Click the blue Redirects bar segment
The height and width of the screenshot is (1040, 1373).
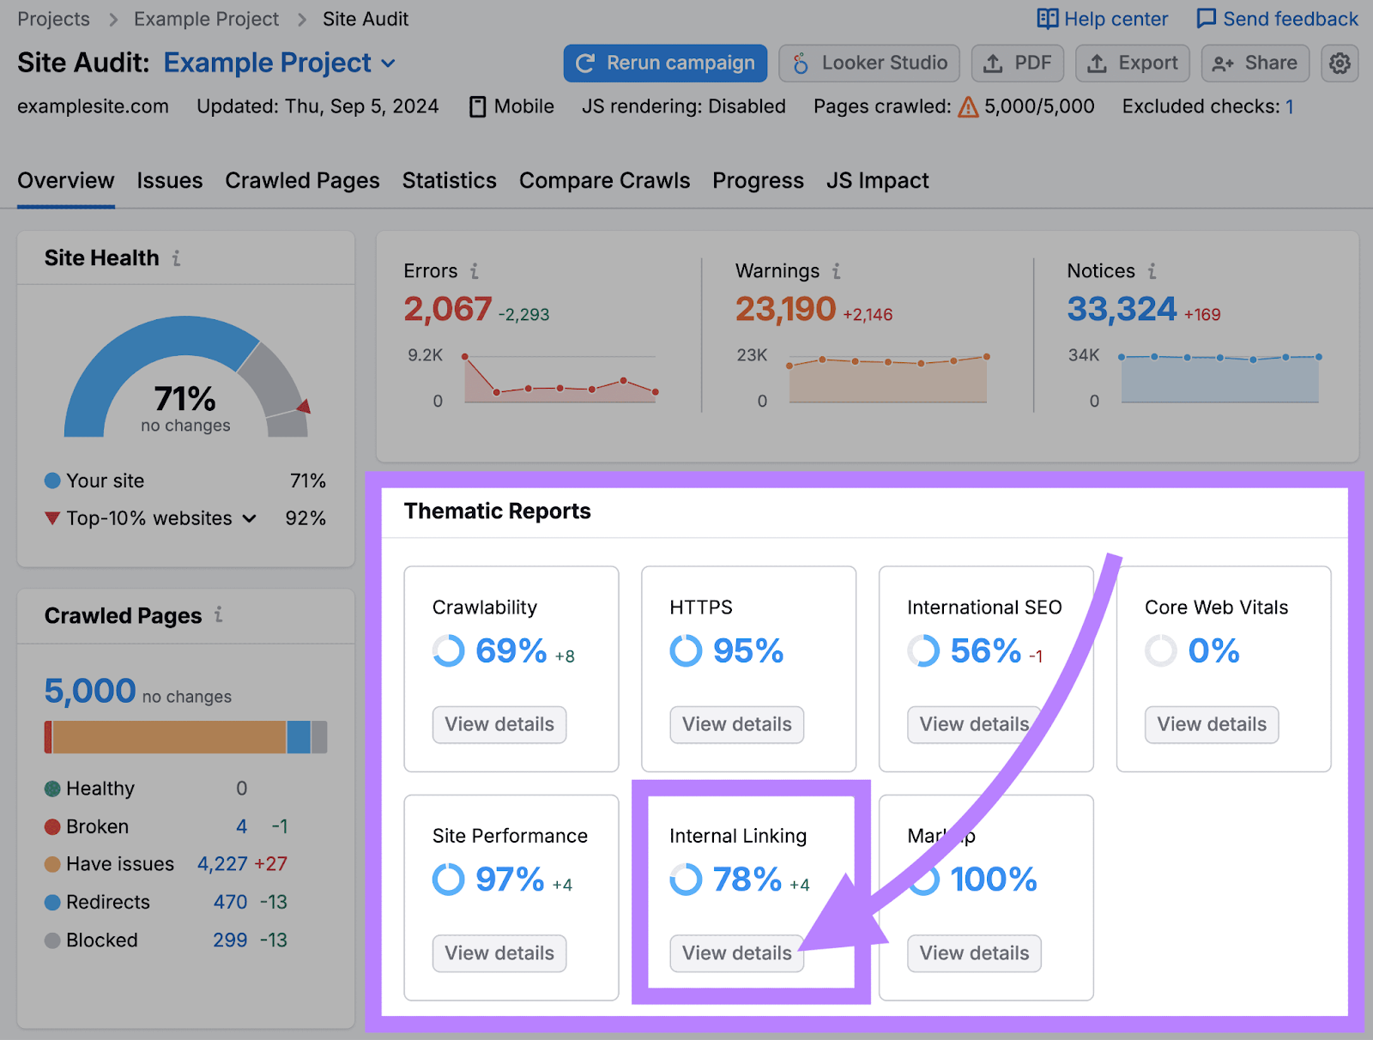(299, 737)
